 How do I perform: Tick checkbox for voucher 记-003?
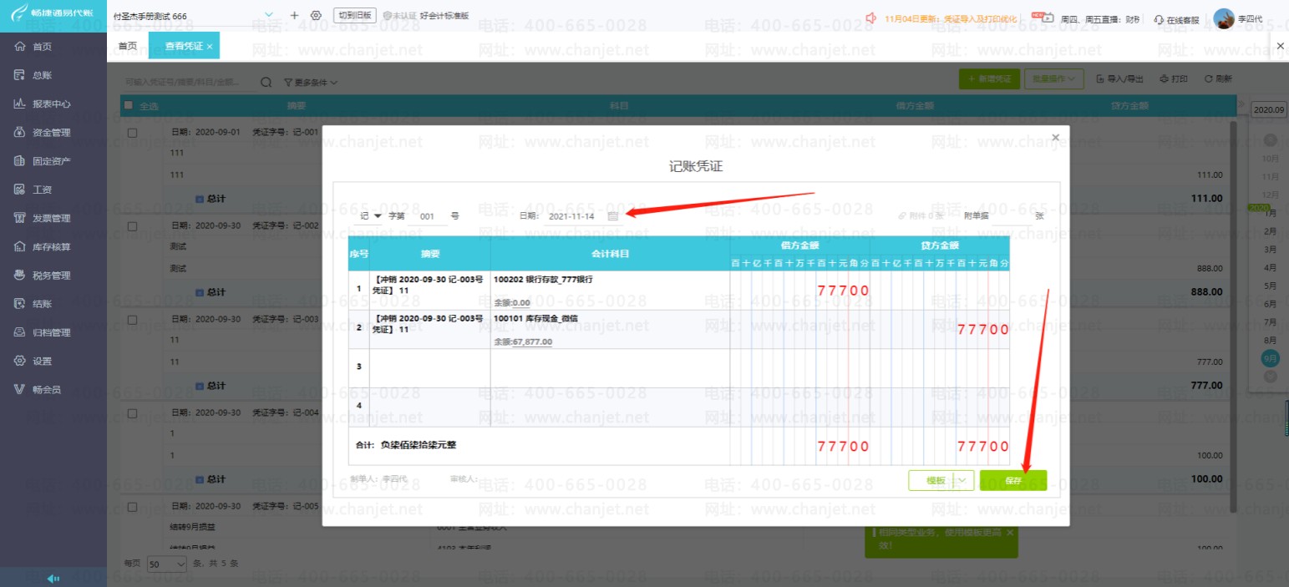(132, 320)
